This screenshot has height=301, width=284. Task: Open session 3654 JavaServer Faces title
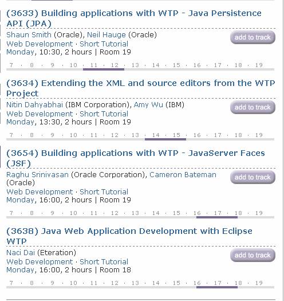[135, 158]
